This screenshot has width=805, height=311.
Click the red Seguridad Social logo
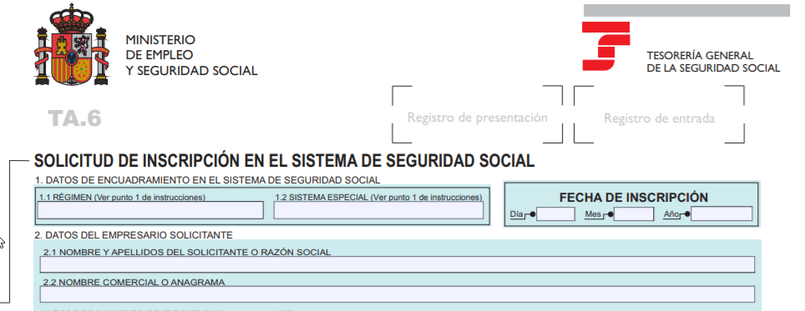605,46
